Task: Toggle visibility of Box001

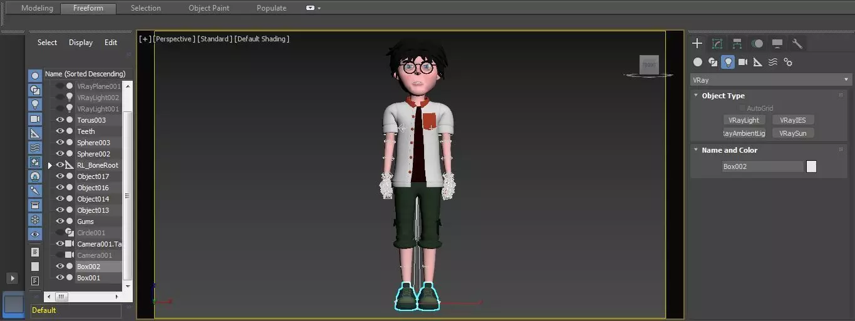Action: click(60, 278)
